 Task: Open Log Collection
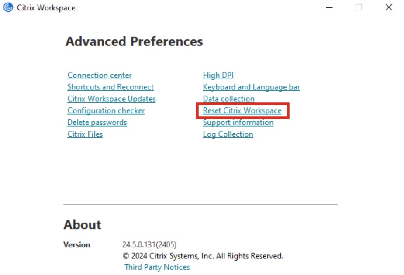pyautogui.click(x=228, y=134)
